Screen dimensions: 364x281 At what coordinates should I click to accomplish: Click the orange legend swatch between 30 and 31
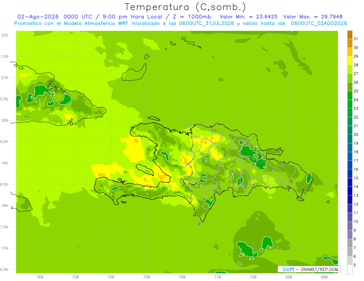click(x=350, y=43)
